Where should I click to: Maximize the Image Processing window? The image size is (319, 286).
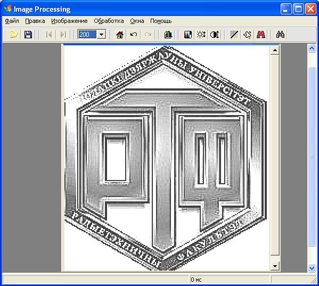(298, 9)
